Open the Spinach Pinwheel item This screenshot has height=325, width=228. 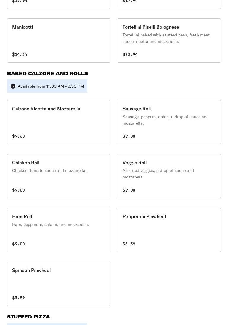(x=59, y=284)
